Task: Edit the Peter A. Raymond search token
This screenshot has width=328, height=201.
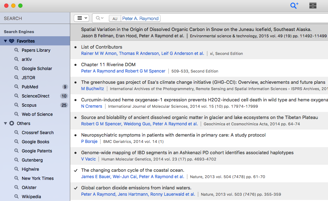Action: (x=140, y=18)
